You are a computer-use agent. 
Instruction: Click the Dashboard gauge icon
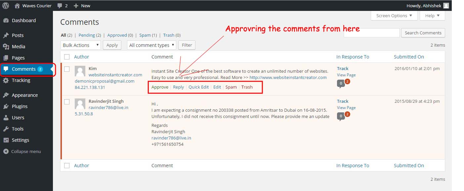(x=6, y=20)
